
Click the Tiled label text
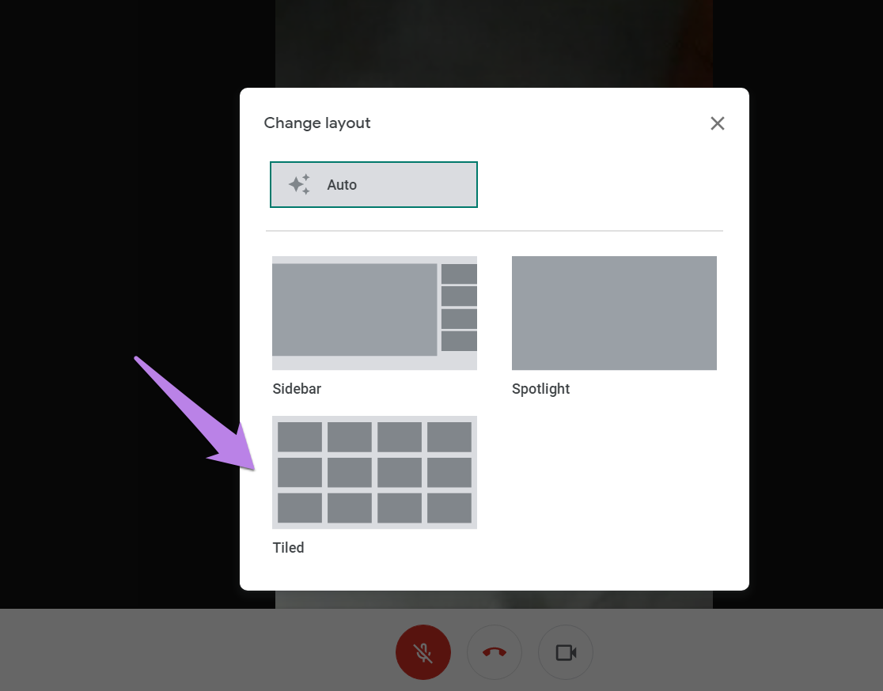(288, 548)
